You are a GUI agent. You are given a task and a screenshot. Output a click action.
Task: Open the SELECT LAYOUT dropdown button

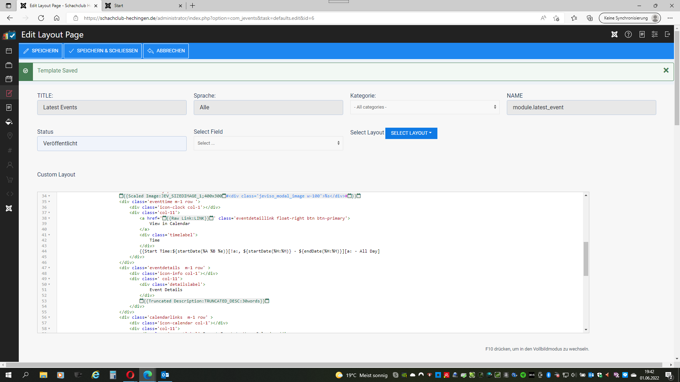pos(411,133)
